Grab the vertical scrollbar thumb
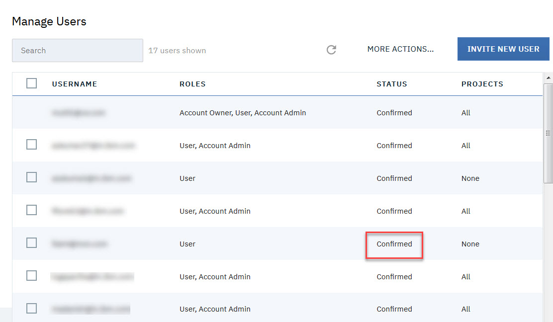Viewport: 553px width, 322px height. click(x=548, y=133)
